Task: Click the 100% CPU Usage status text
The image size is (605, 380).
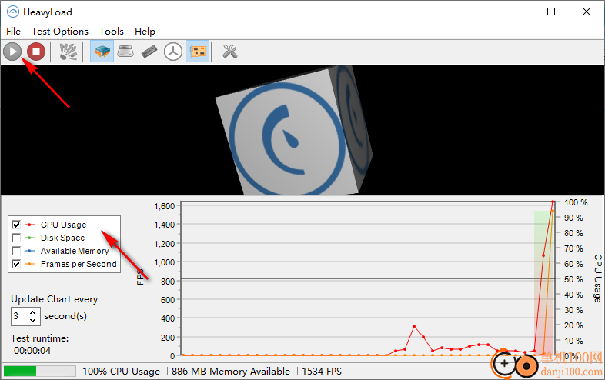Action: click(121, 372)
